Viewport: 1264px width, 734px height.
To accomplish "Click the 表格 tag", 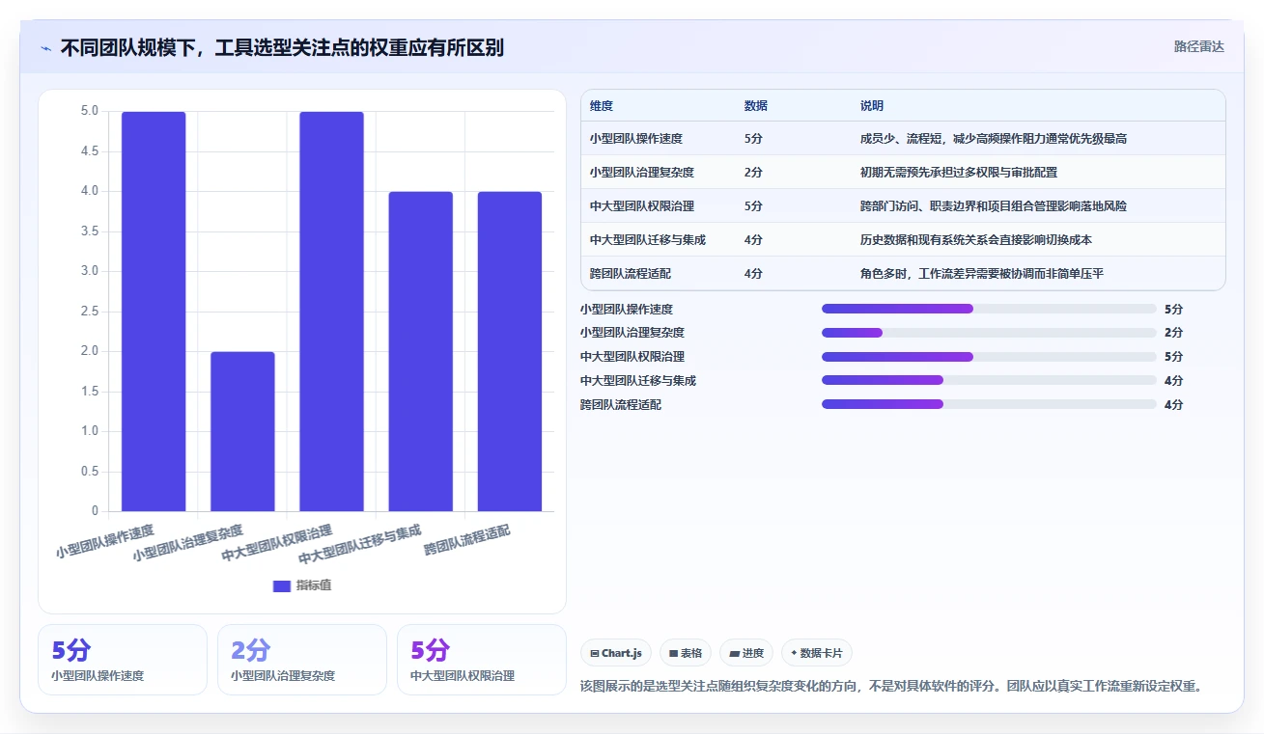I will point(685,653).
